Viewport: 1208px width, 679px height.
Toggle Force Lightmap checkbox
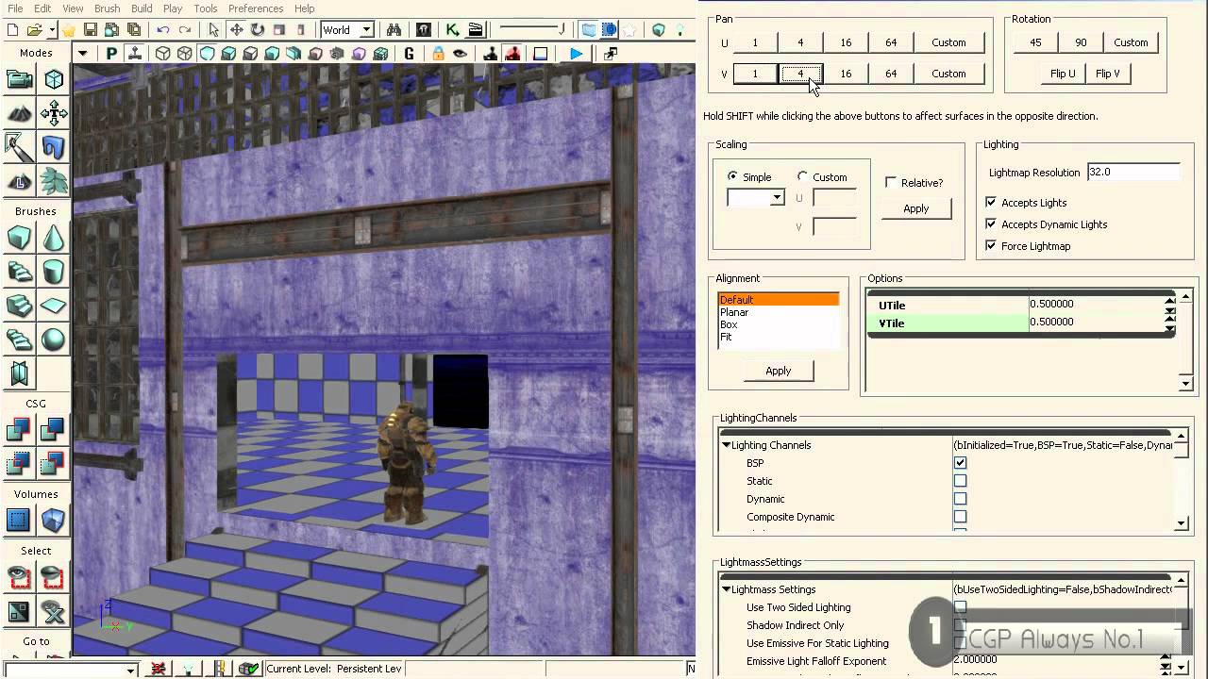(991, 245)
